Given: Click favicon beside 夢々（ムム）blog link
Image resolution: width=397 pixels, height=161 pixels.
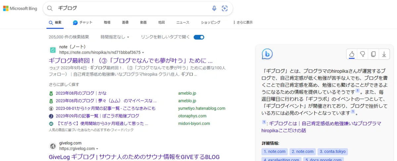Looking at the screenshot, I should pos(51,101).
